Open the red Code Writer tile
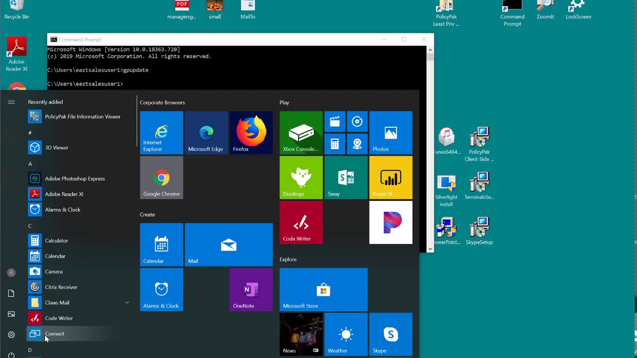637x358 pixels. [x=301, y=222]
